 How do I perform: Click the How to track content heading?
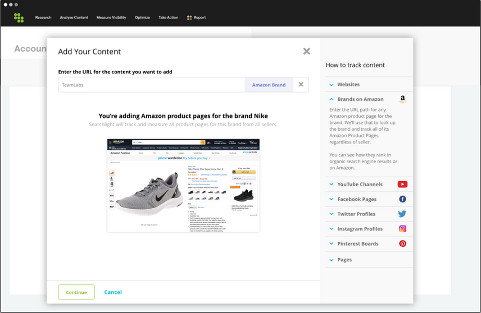[355, 65]
